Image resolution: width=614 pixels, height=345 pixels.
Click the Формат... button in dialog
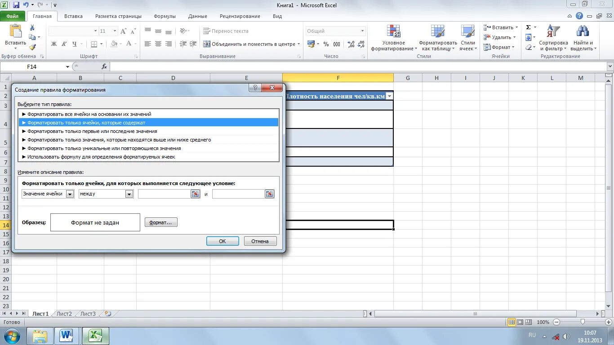point(161,222)
